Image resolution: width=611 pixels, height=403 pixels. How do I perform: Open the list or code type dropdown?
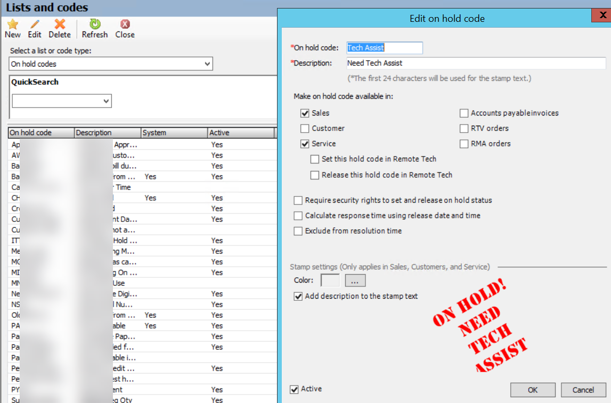coord(207,64)
